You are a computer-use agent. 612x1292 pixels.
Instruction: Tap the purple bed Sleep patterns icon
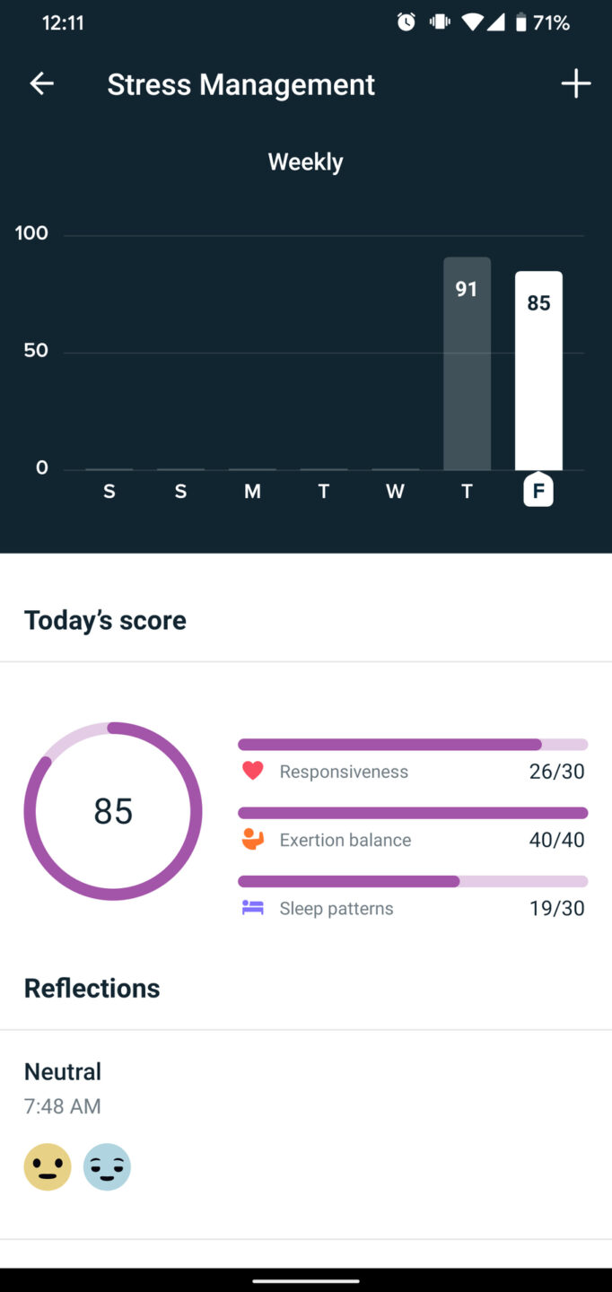(x=253, y=908)
